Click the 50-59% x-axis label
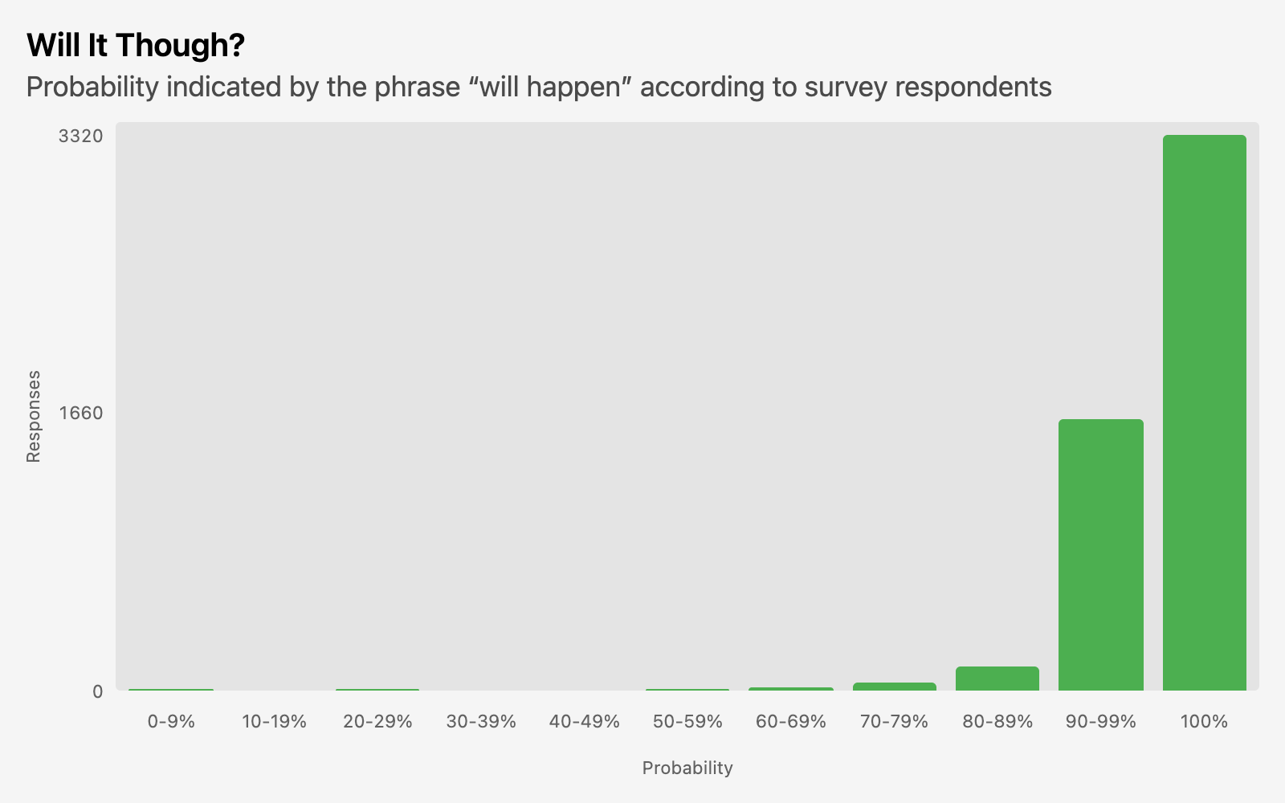The width and height of the screenshot is (1285, 803). click(687, 722)
